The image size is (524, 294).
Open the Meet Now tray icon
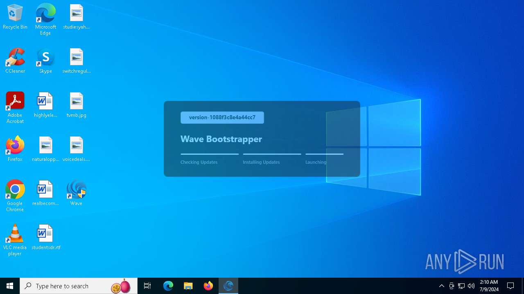(x=452, y=286)
